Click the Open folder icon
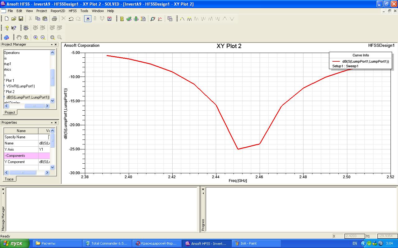The image size is (398, 248). click(x=14, y=19)
